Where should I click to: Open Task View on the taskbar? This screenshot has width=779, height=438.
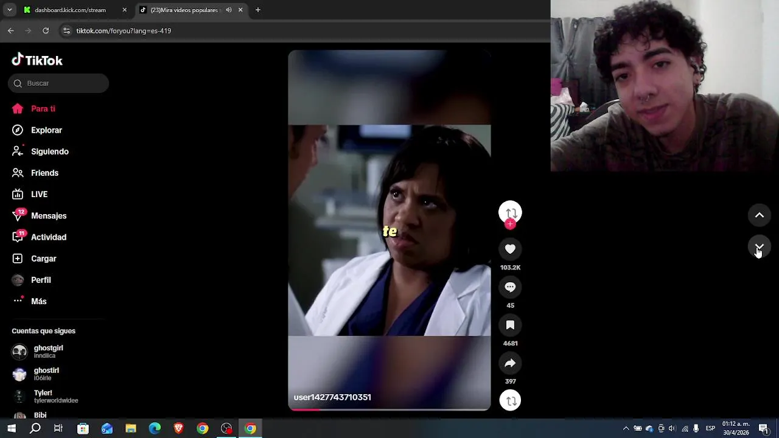[58, 428]
